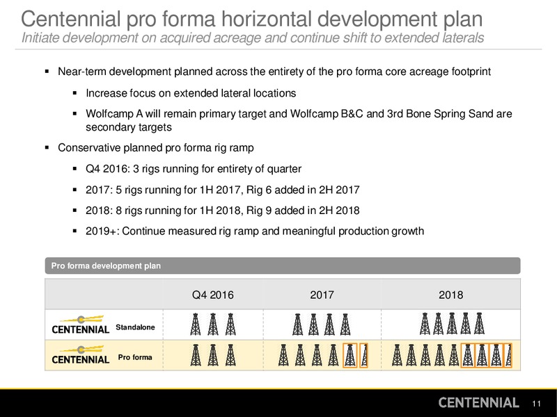The width and height of the screenshot is (557, 417).
Task: Click the Centennial logo in the Standalone row
Action: [81, 325]
